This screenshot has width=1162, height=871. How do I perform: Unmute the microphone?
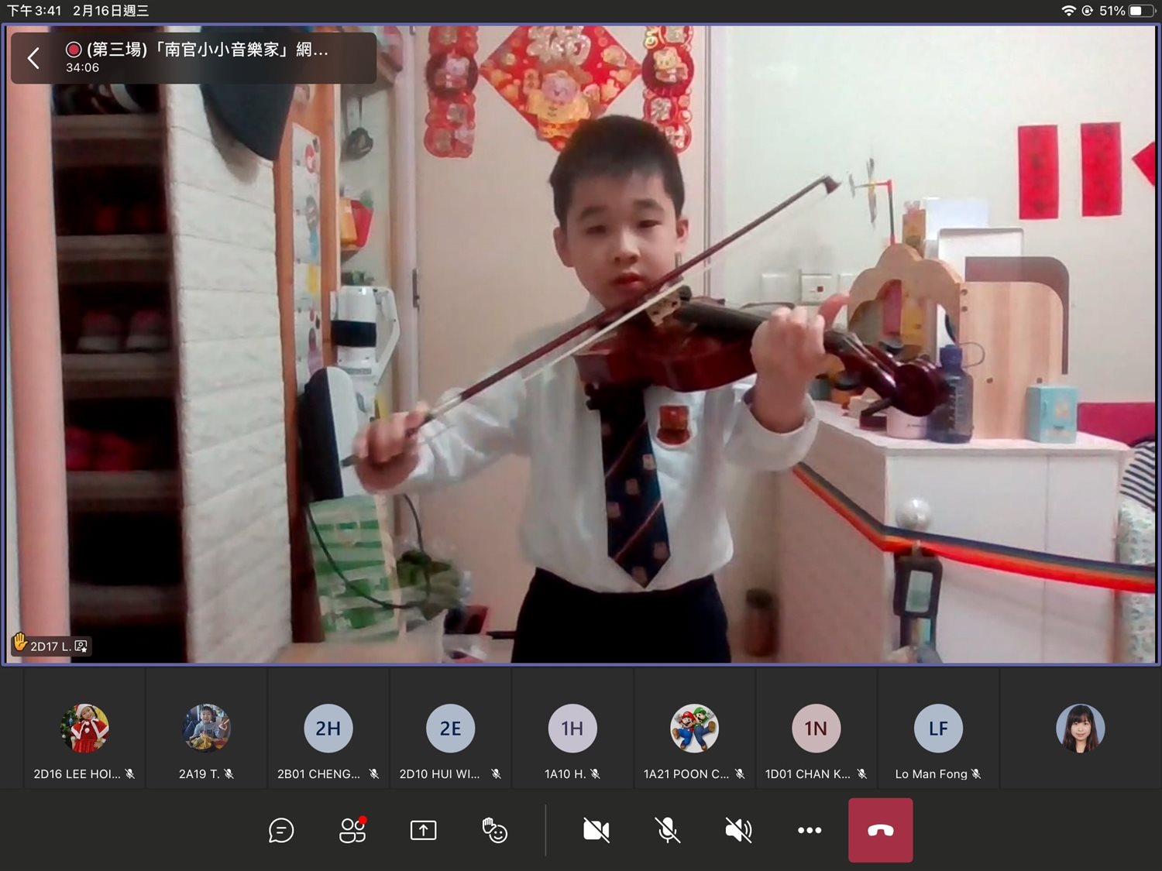tap(667, 831)
